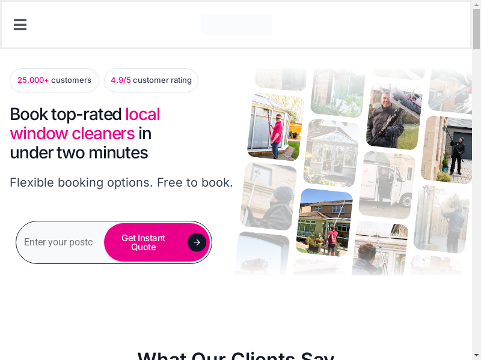Click the faded logo placeholder in header
Image resolution: width=481 pixels, height=360 pixels.
point(236,25)
